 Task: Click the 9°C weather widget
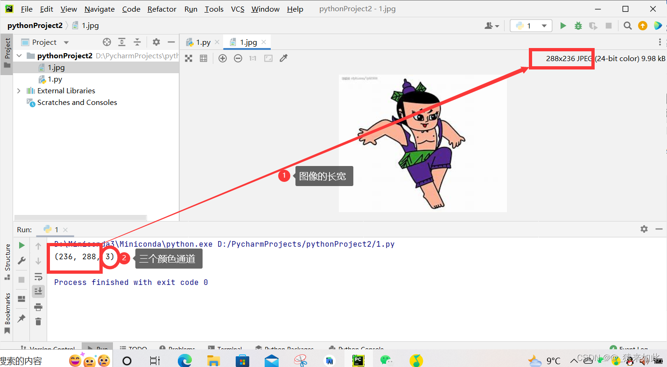click(544, 360)
